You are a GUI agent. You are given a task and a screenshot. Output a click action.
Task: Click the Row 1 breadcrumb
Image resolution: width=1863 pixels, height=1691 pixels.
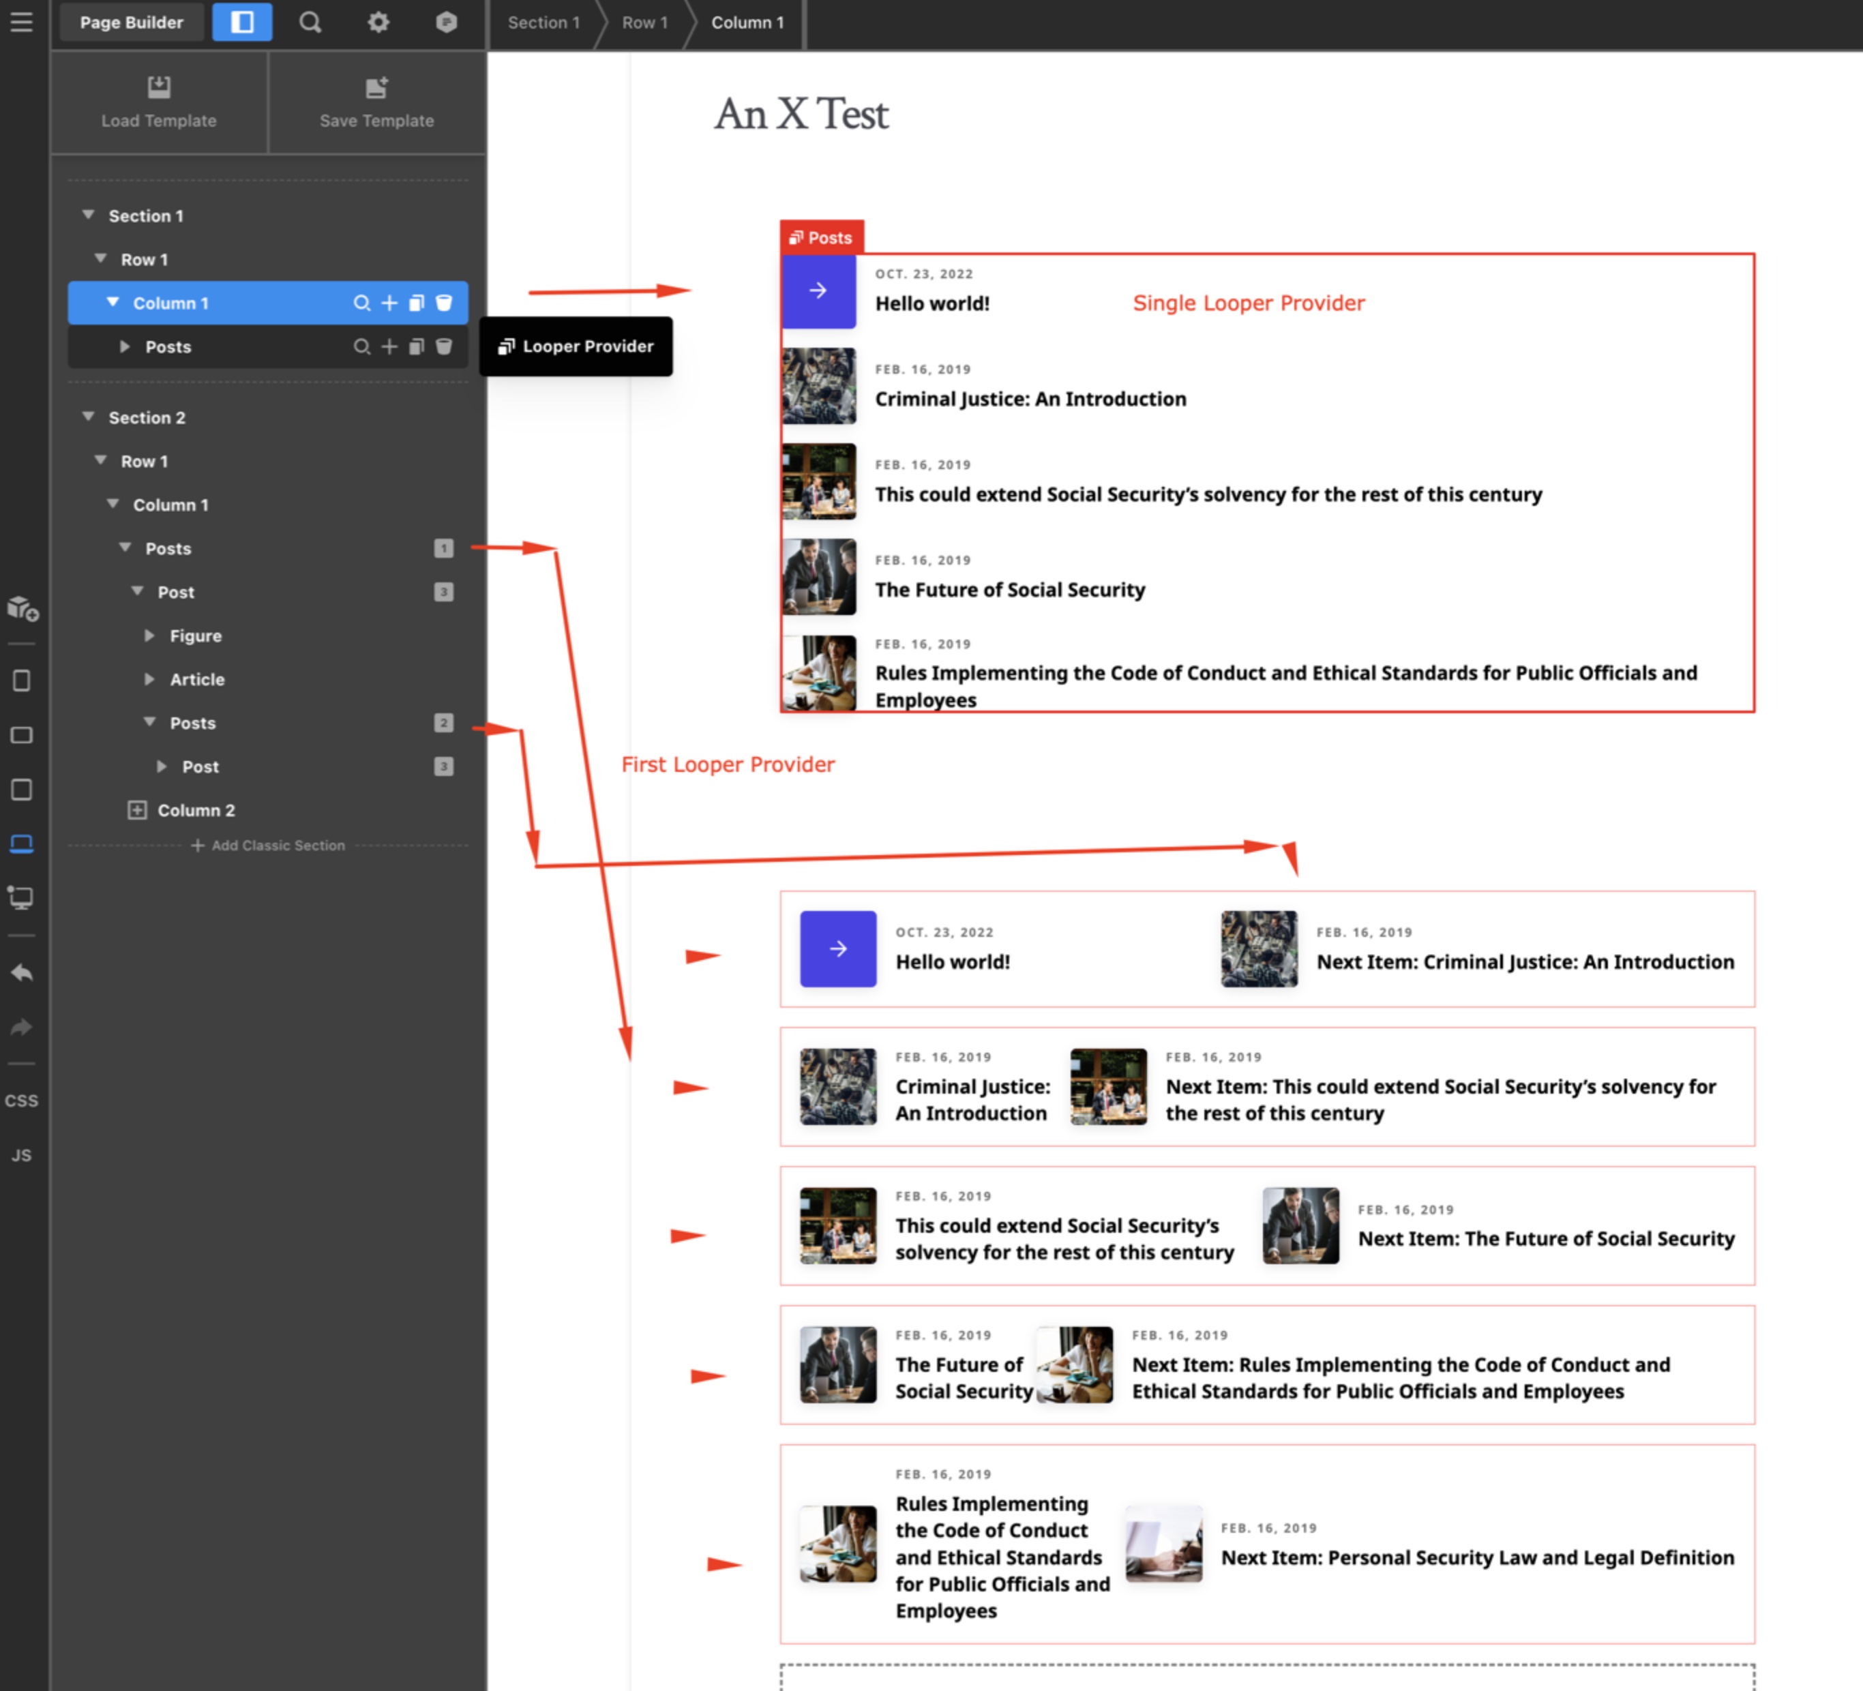pos(644,23)
